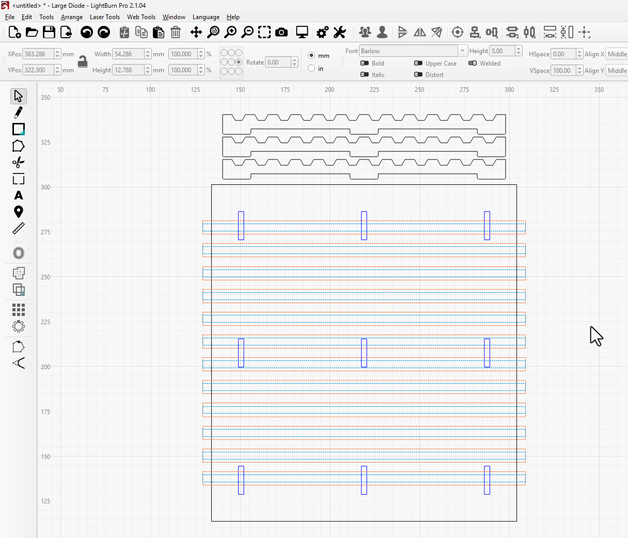Viewport: 628px width, 538px height.
Task: Open Device Settings wrench icon
Action: pyautogui.click(x=339, y=33)
